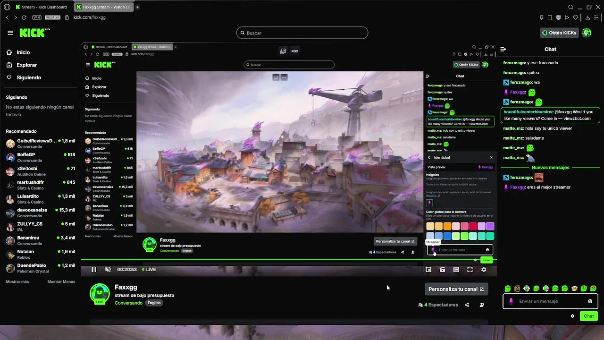Viewport: 604px width, 340px height.
Task: Unmute the stream audio
Action: point(108,269)
